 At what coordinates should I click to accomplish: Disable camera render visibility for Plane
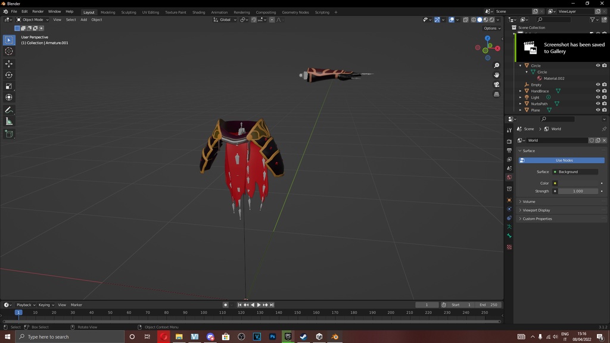tap(604, 110)
